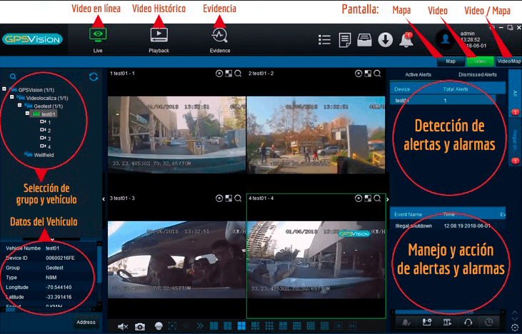
Task: Collapse the Geotest (1/1) tree node
Action: click(x=19, y=105)
